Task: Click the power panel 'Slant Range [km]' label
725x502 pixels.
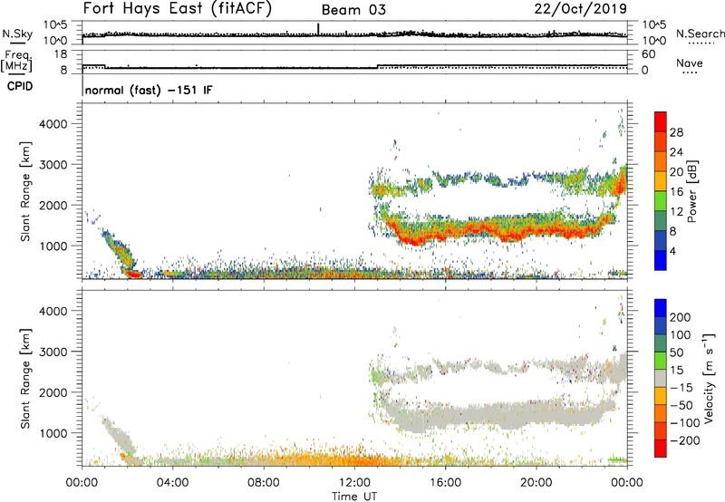Action: pyautogui.click(x=25, y=191)
